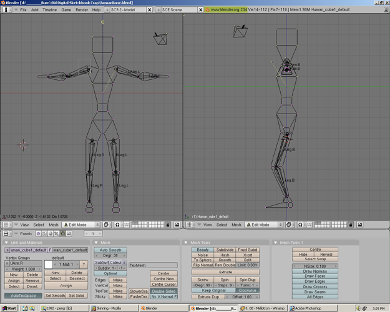Select the Shading context sphere icon
The height and width of the screenshot is (312, 390).
click(51, 233)
